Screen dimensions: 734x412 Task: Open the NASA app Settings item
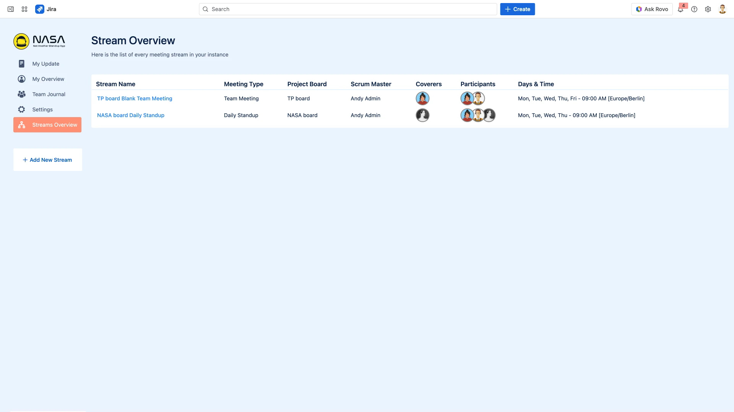(x=42, y=109)
